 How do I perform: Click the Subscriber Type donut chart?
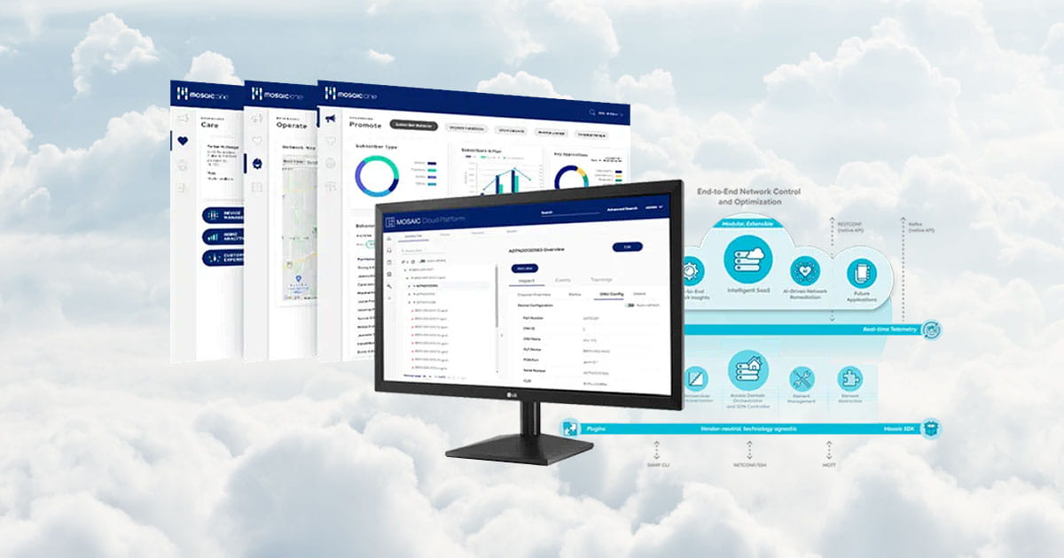(377, 175)
